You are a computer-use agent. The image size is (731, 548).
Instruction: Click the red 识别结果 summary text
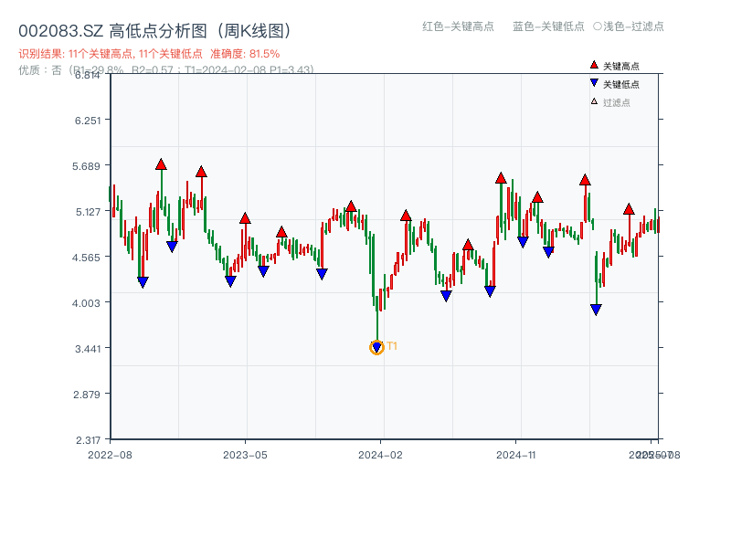tap(149, 54)
